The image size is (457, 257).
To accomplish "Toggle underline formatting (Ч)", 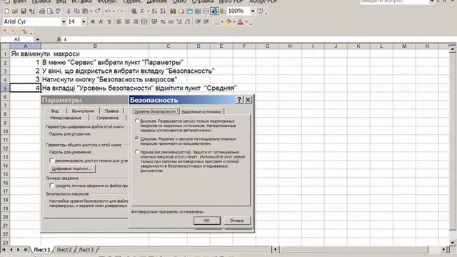I will tap(109, 22).
